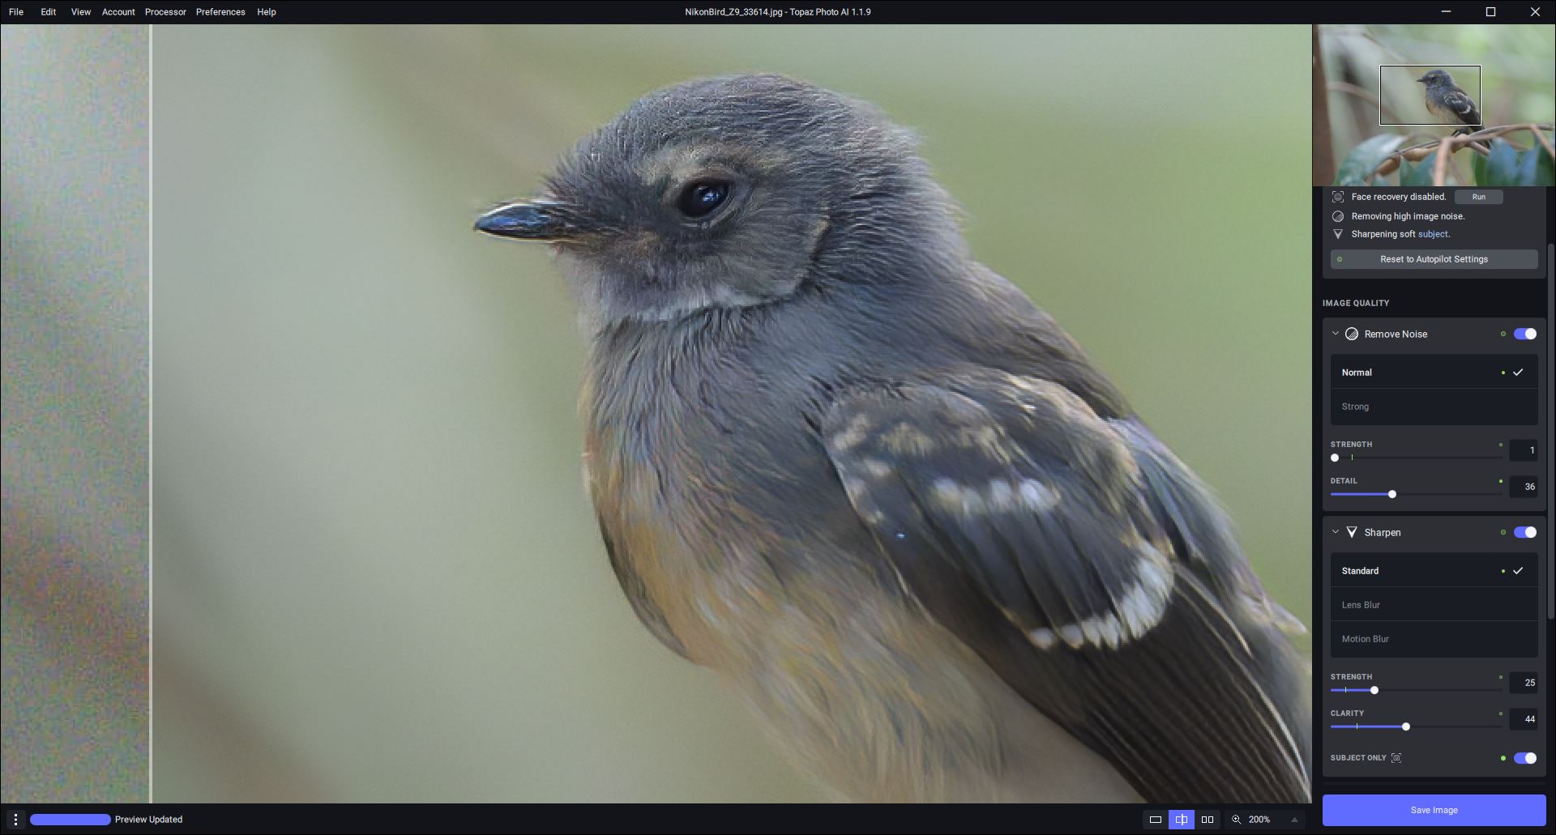Select the side-by-side comparison view
The width and height of the screenshot is (1556, 835).
pyautogui.click(x=1208, y=820)
